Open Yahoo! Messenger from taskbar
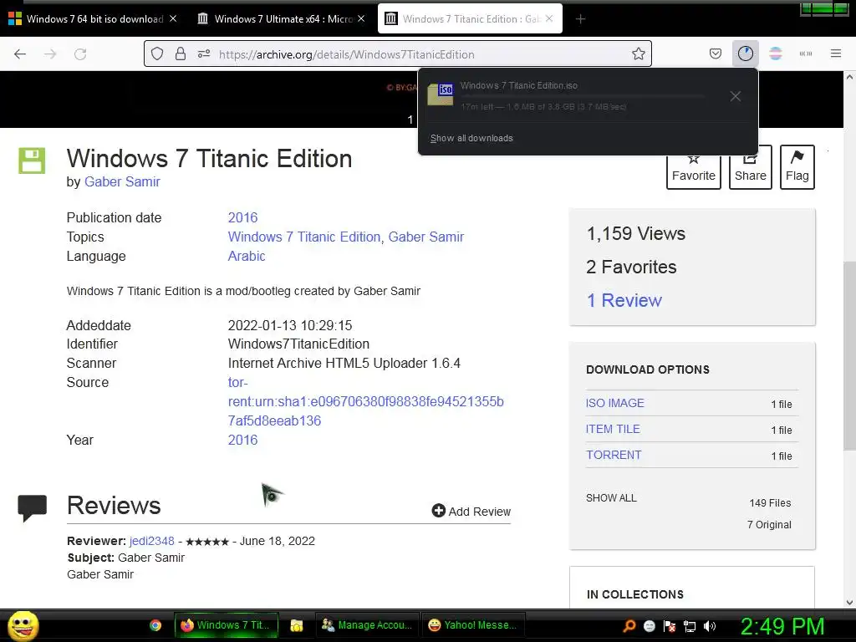 coord(473,625)
